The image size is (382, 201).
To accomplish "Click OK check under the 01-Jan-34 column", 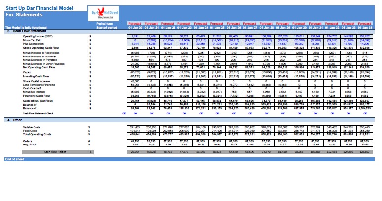I will click(365, 113).
